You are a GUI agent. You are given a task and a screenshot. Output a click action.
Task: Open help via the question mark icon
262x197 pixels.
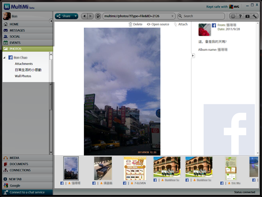click(x=240, y=16)
